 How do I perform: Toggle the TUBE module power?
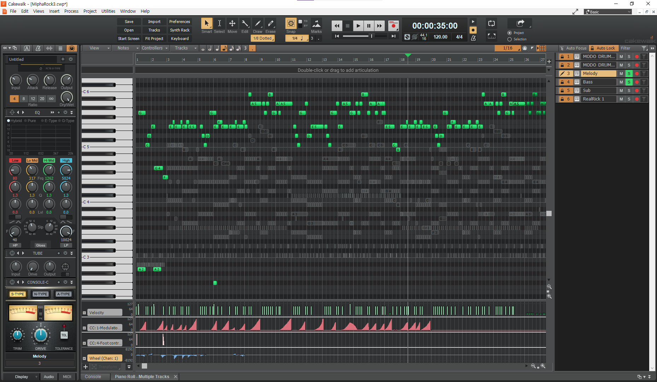[x=65, y=253]
